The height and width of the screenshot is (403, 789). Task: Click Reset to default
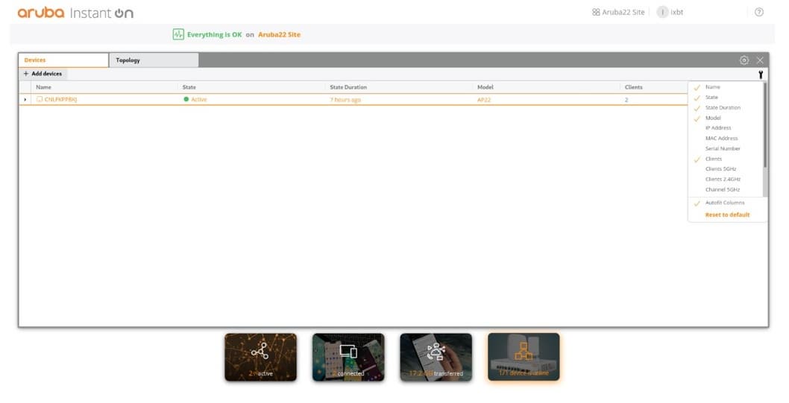727,215
